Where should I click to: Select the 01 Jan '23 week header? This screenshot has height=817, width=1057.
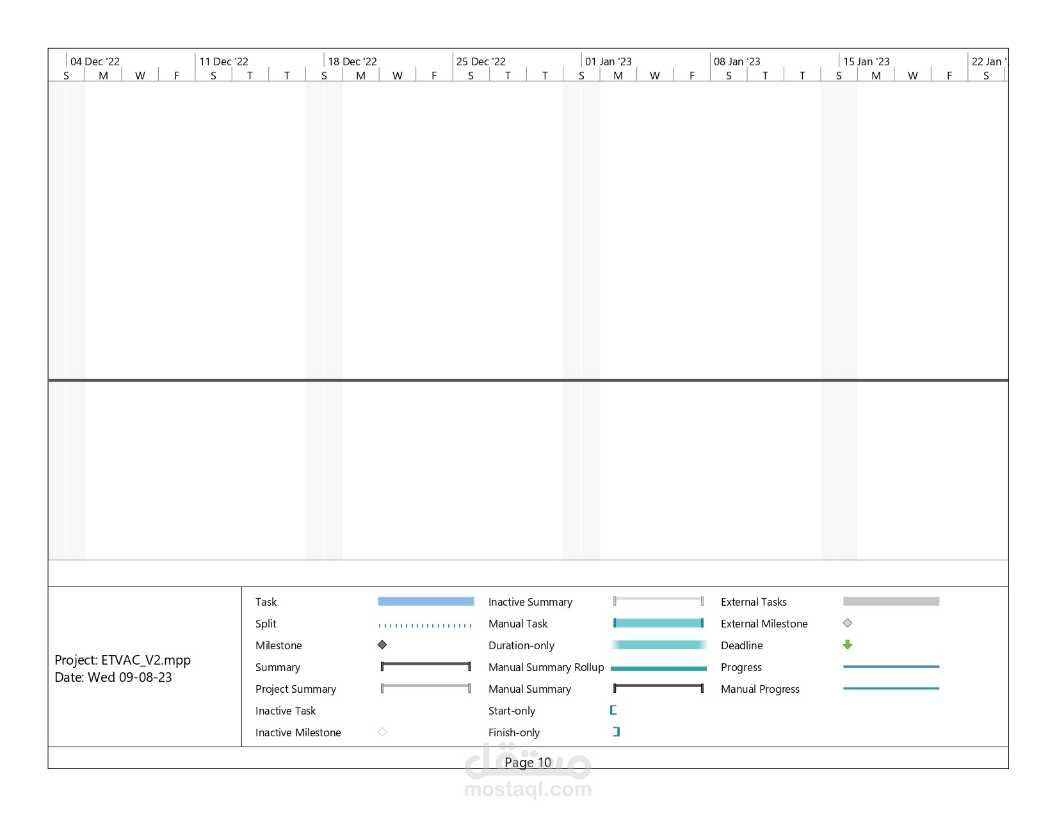click(x=608, y=61)
